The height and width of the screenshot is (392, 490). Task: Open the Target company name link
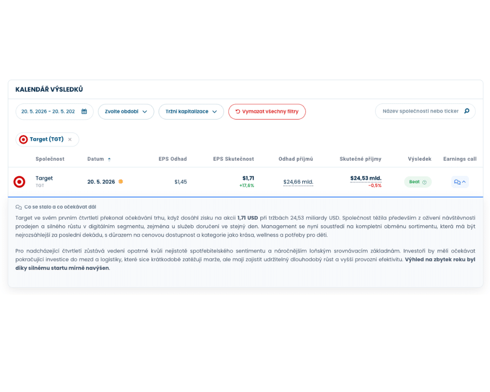(x=44, y=178)
